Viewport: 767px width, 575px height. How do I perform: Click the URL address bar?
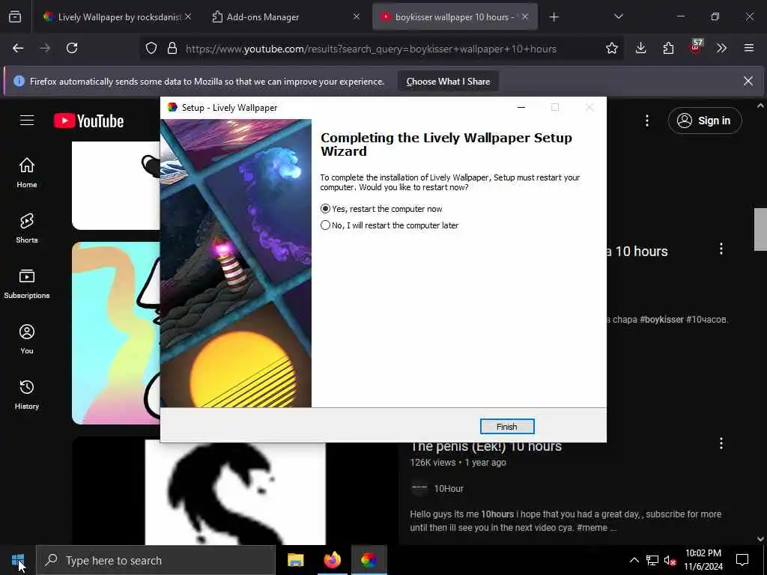click(371, 49)
